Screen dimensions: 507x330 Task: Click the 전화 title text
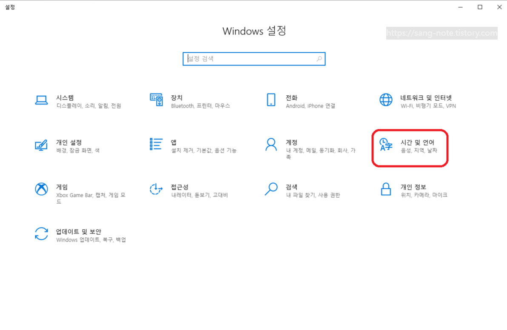coord(291,98)
